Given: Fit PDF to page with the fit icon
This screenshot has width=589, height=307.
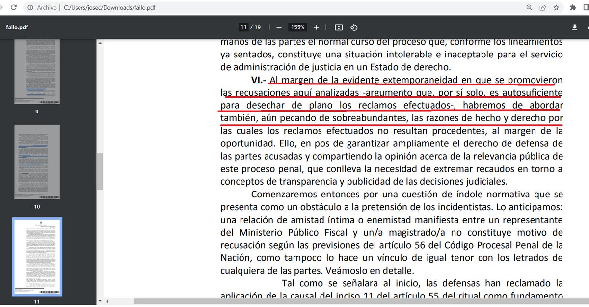Looking at the screenshot, I should (339, 28).
